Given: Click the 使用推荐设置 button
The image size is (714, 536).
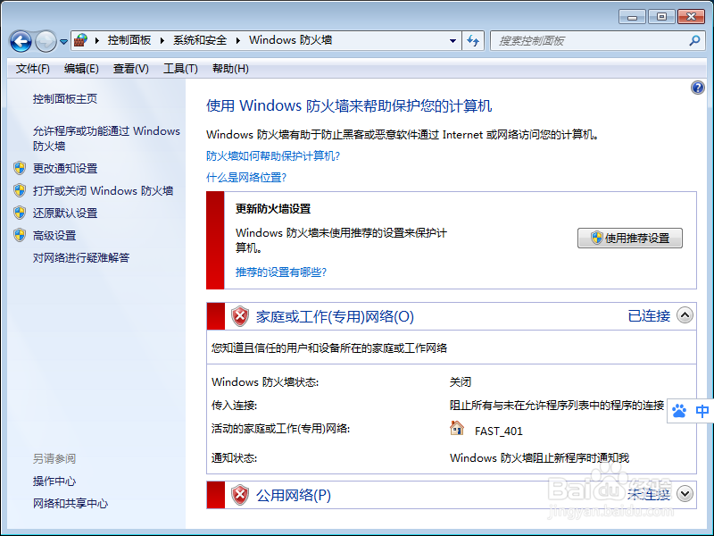Looking at the screenshot, I should [x=630, y=238].
